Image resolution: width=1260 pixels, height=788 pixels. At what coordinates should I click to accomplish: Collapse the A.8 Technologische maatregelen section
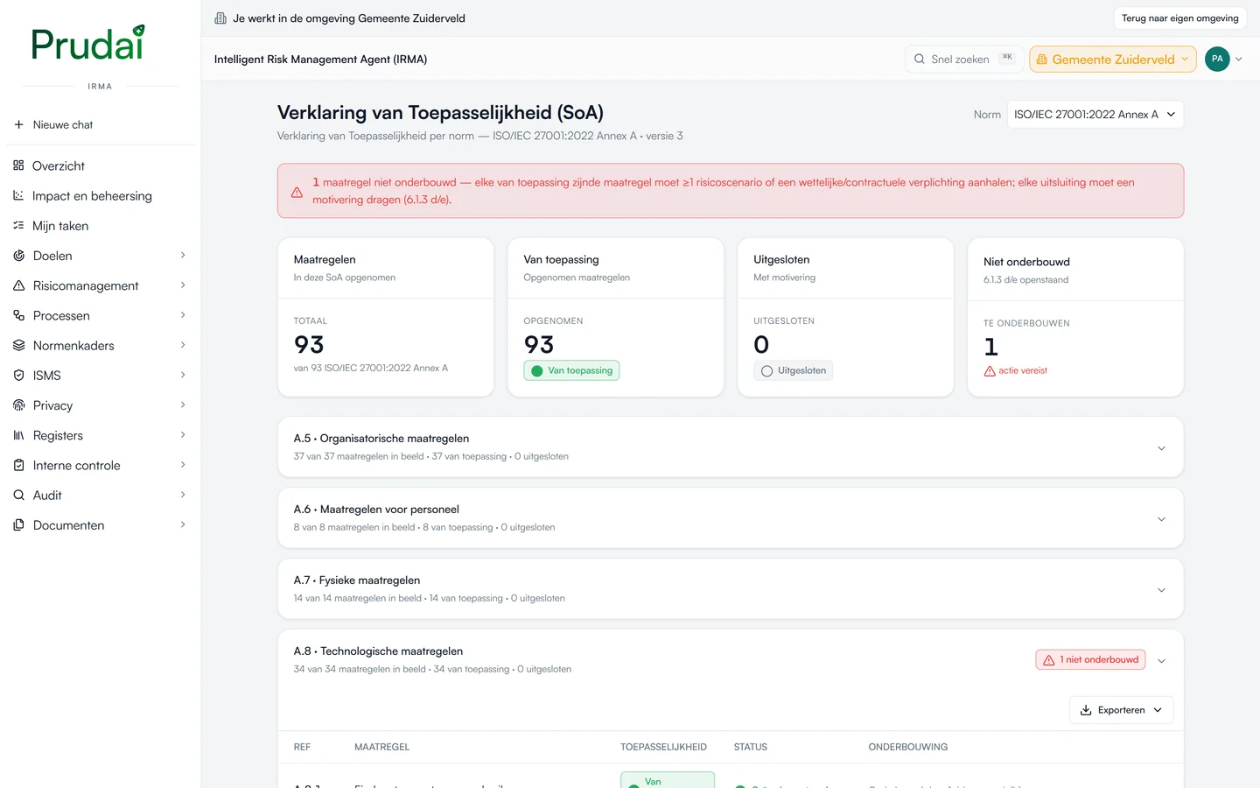pyautogui.click(x=1161, y=660)
